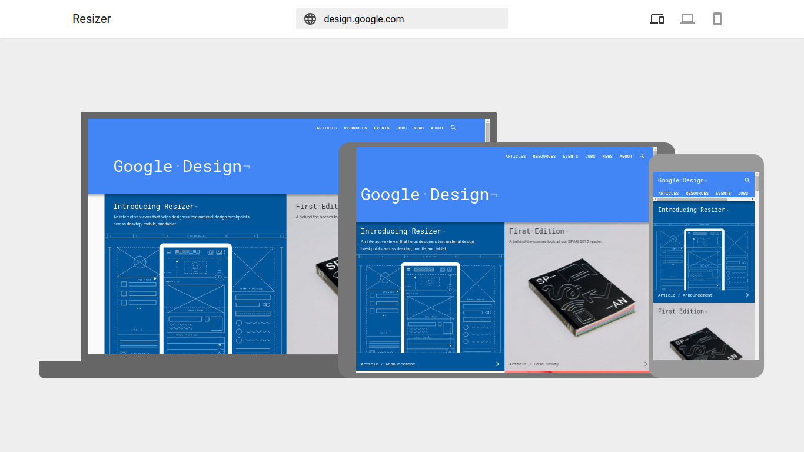Select the laptop-only view icon
This screenshot has width=804, height=452.
687,19
